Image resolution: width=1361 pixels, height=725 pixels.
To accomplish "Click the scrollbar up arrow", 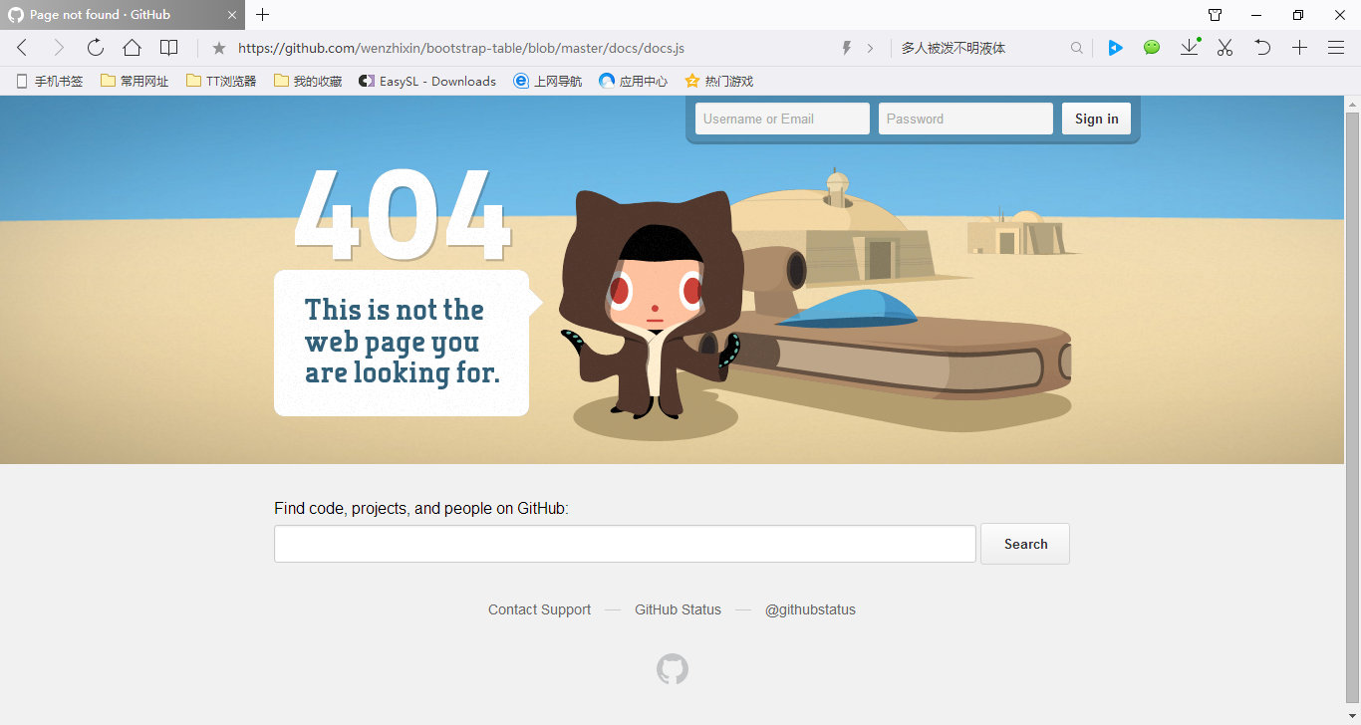I will coord(1352,103).
